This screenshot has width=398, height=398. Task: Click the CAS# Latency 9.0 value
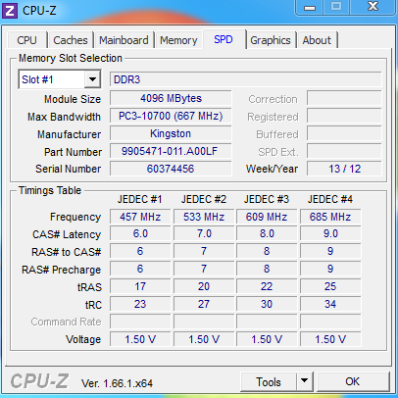tap(330, 234)
